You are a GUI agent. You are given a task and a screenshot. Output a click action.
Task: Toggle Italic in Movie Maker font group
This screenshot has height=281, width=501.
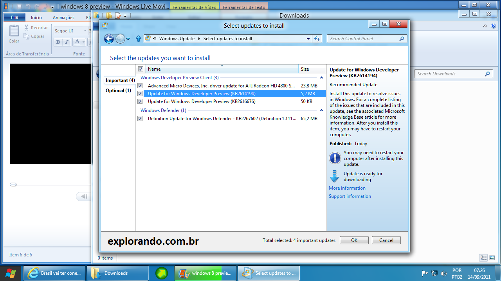pos(67,42)
